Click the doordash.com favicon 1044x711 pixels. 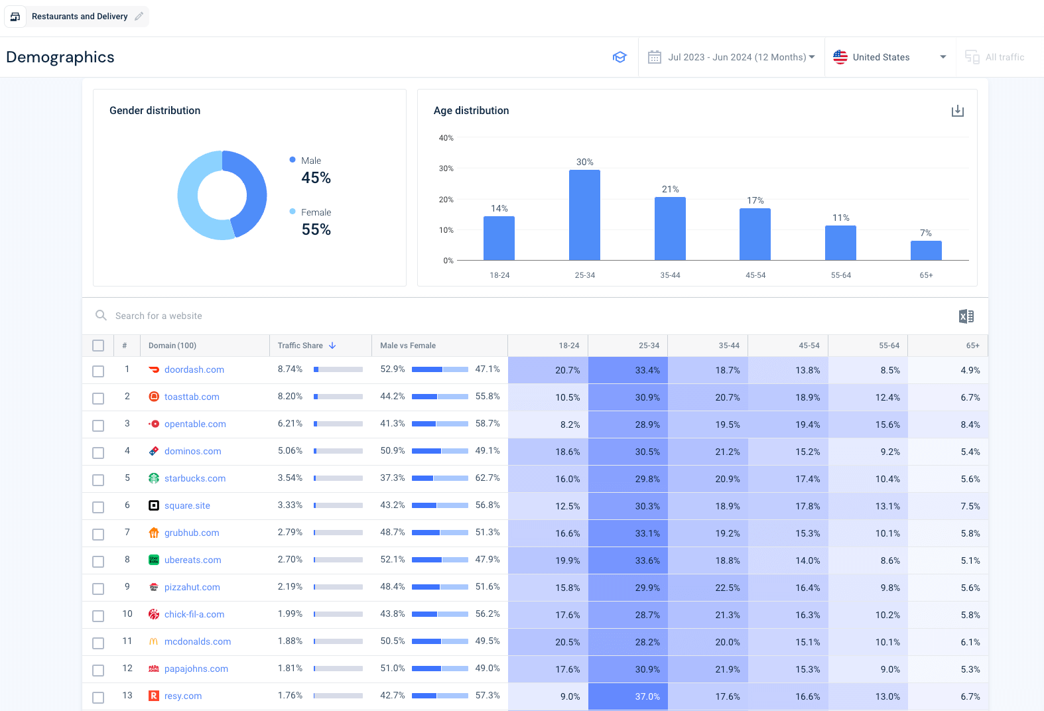click(x=154, y=369)
